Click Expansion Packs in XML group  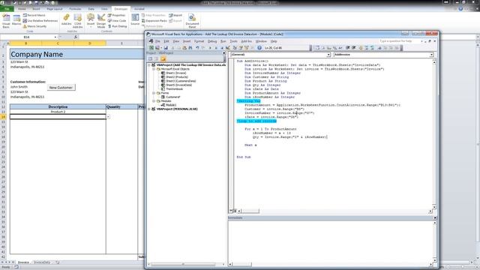[x=154, y=21]
